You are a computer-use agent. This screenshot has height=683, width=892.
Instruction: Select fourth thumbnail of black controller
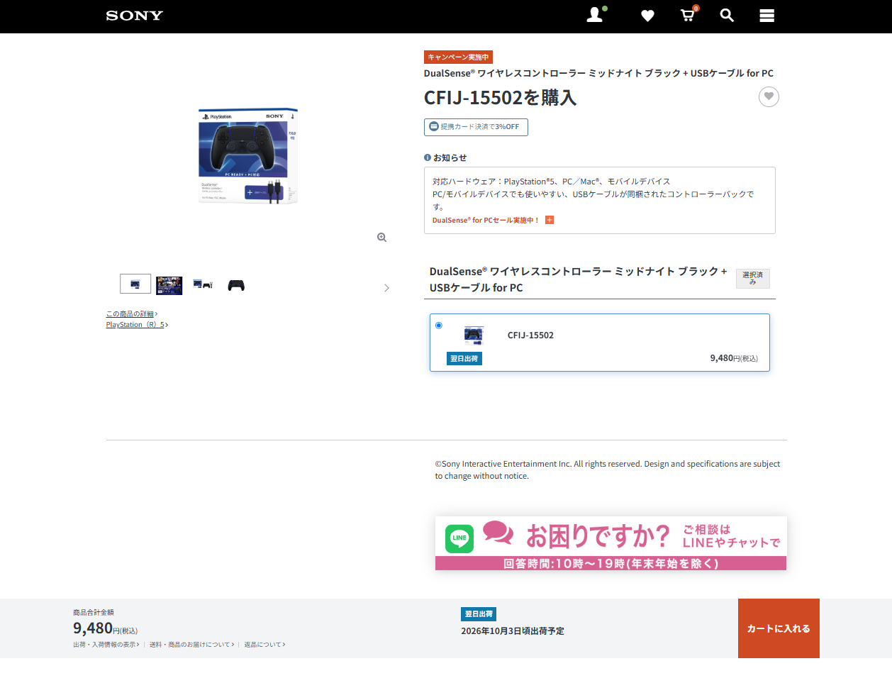[236, 285]
